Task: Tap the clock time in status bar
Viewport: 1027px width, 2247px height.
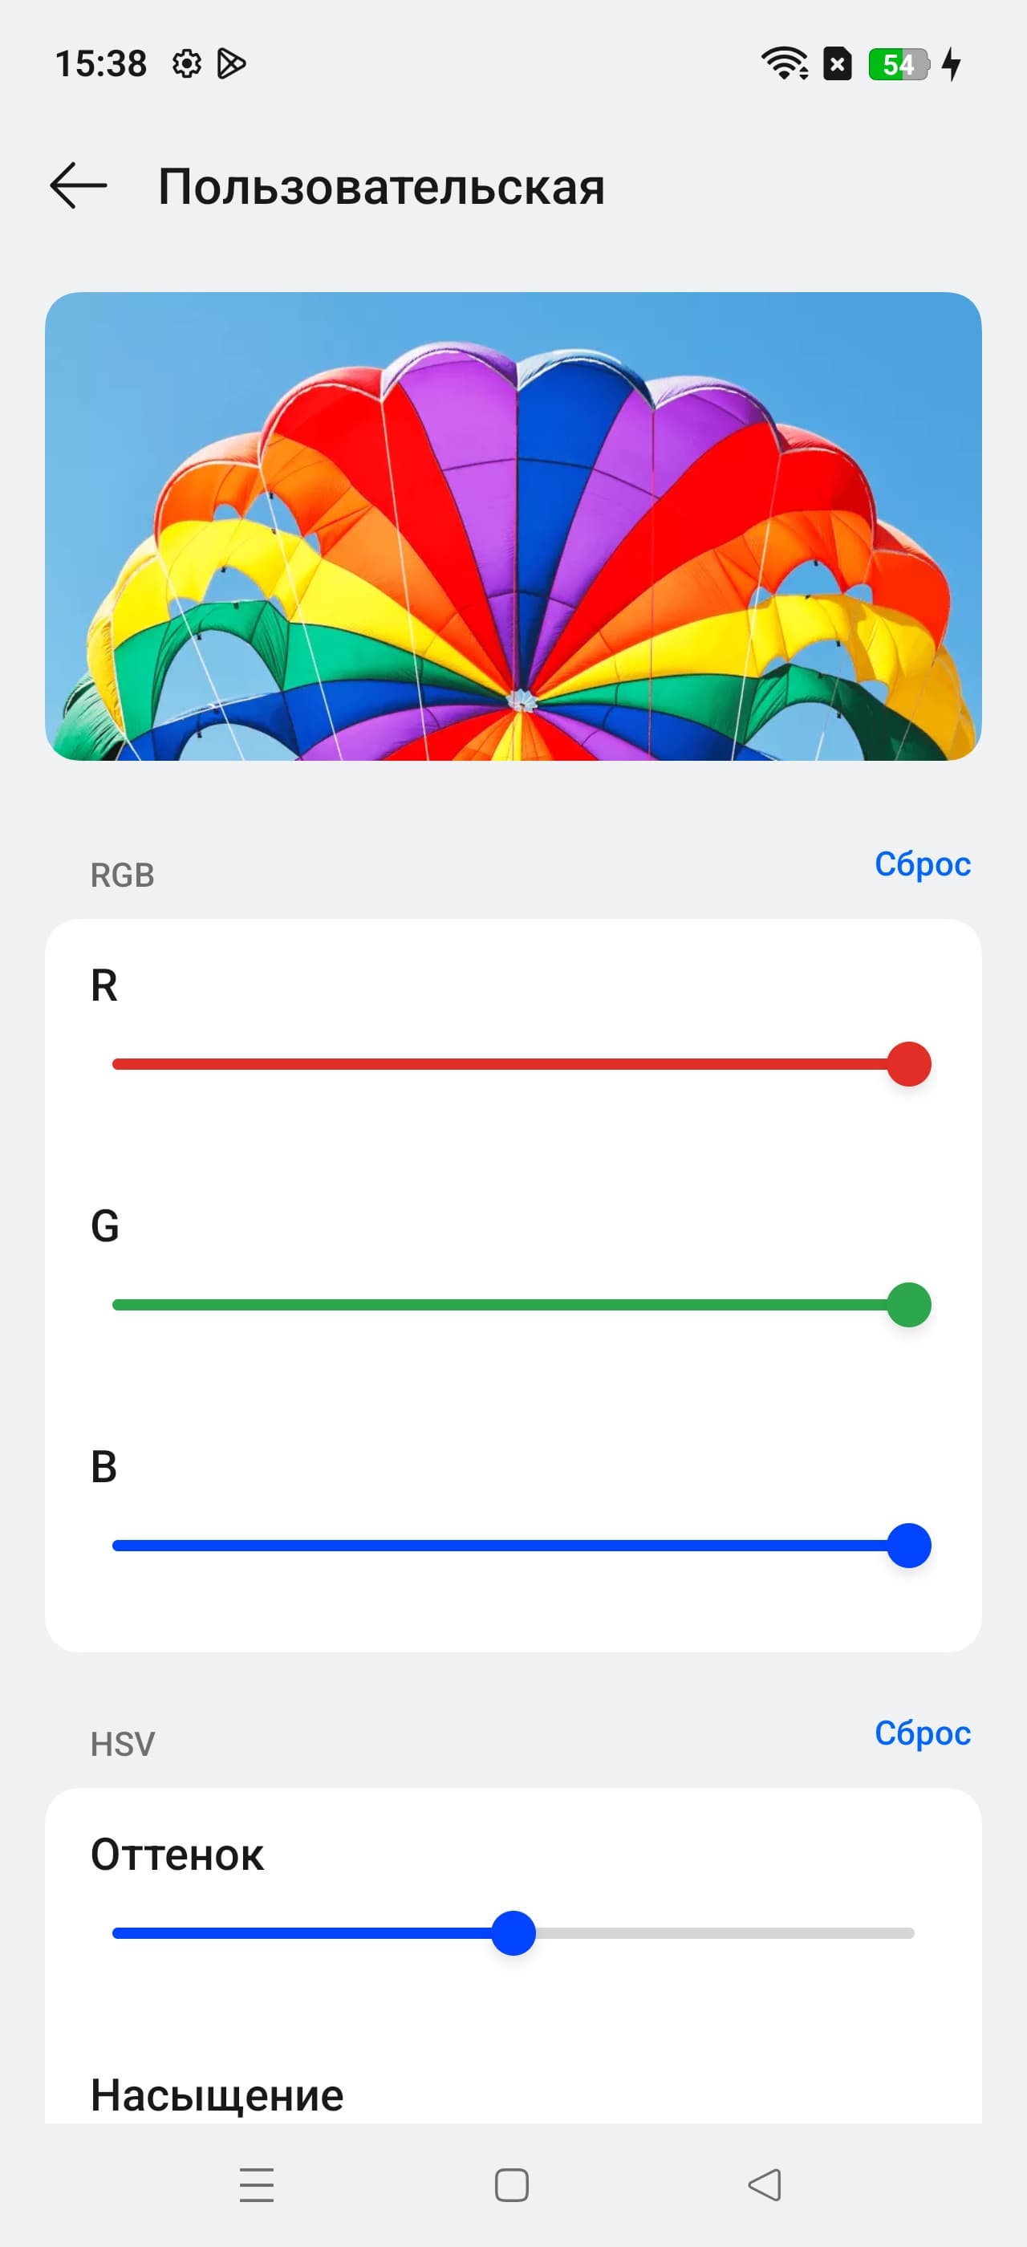Action: pos(101,64)
